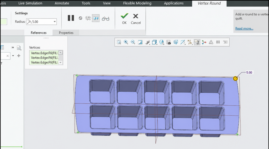The width and height of the screenshot is (269, 149).
Task: Open the Datum Display Filters dropdown
Action: pyautogui.click(x=190, y=42)
